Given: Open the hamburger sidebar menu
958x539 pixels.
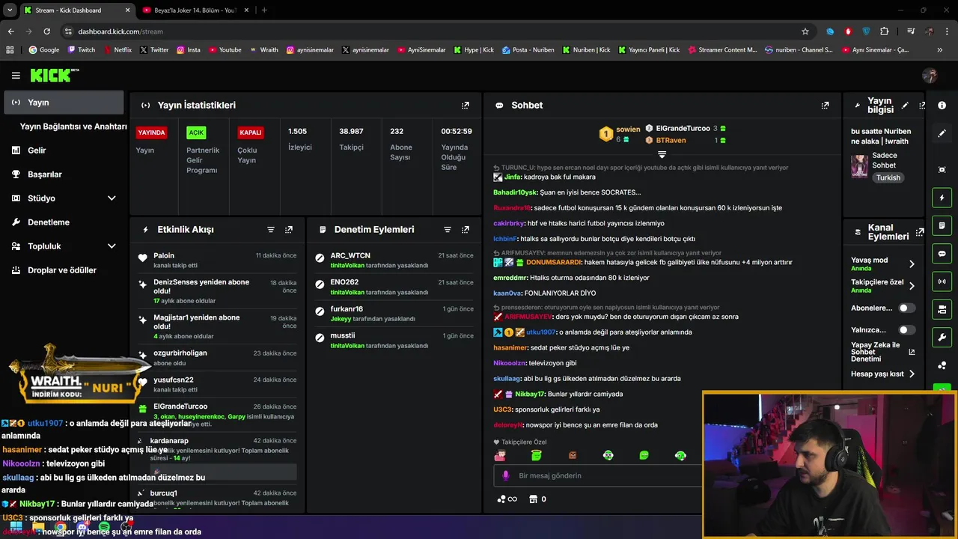Looking at the screenshot, I should (16, 76).
